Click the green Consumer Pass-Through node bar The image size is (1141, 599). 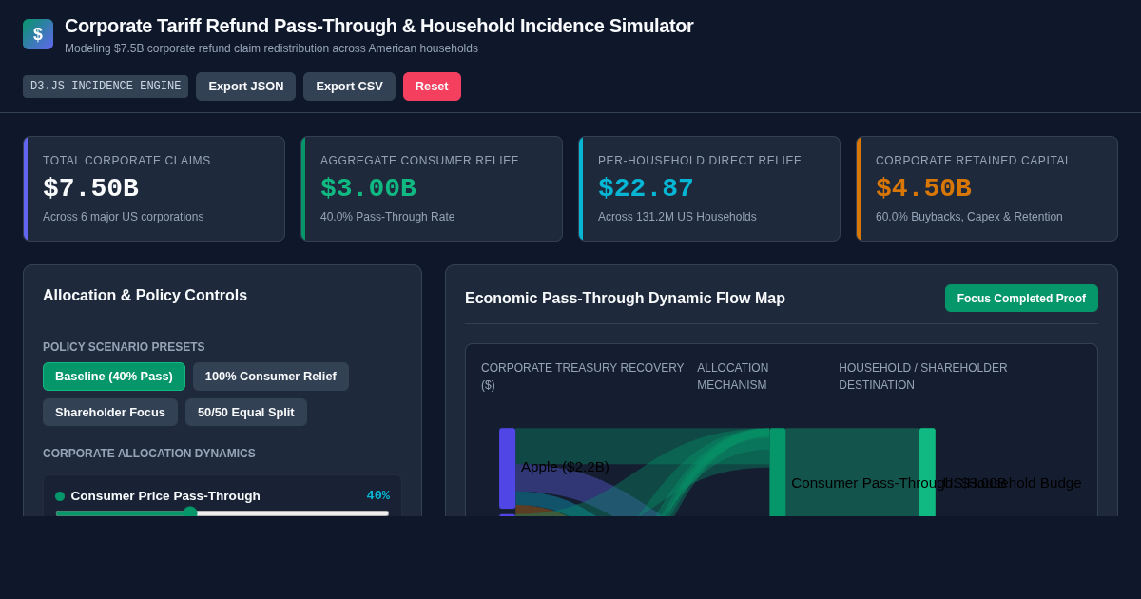[x=778, y=472]
